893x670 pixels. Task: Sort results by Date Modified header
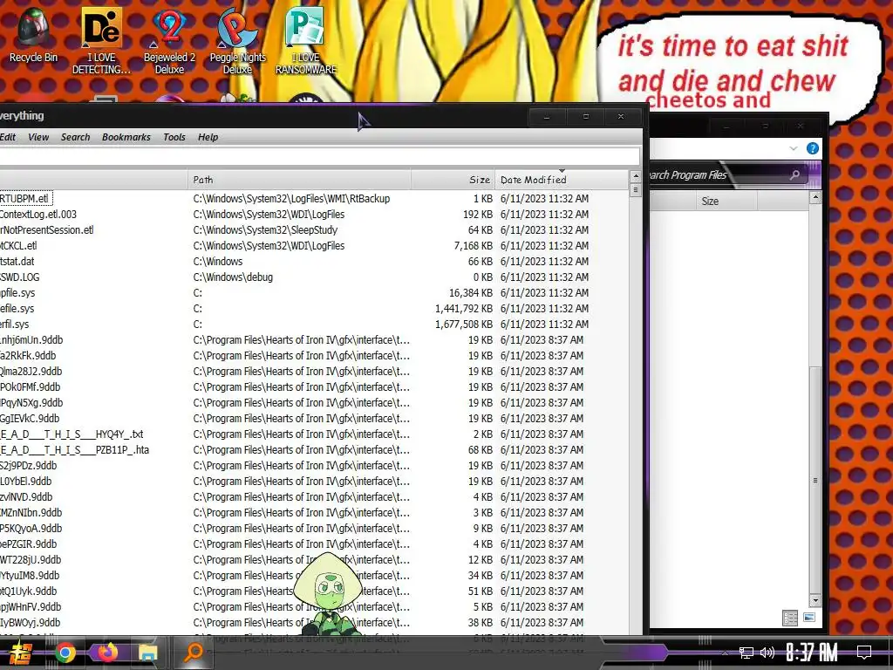[562, 180]
